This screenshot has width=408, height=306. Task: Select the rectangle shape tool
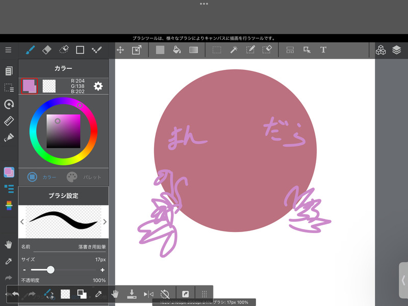pos(80,49)
